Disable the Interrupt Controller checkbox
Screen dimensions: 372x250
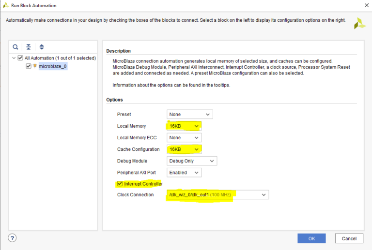click(120, 184)
